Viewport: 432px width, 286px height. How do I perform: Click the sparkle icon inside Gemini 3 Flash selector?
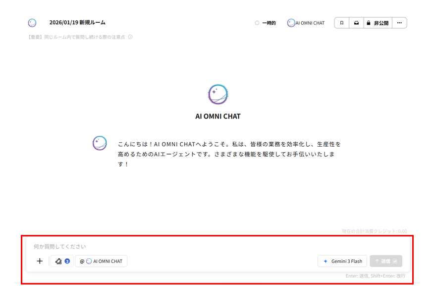pos(325,261)
